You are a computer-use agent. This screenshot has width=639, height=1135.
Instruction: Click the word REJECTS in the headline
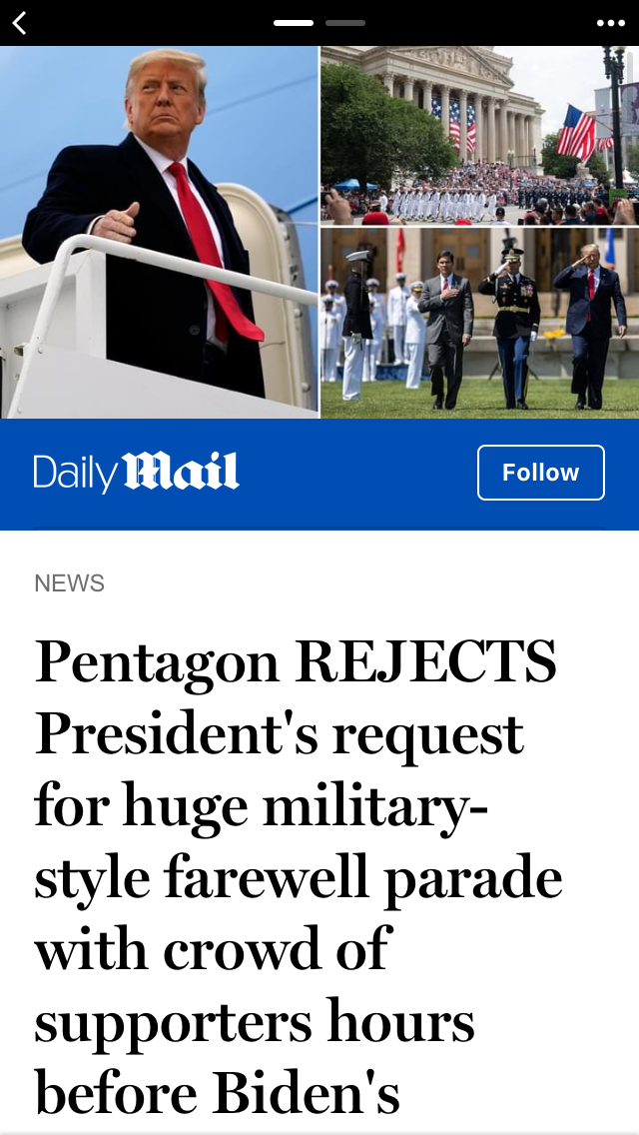pos(426,661)
